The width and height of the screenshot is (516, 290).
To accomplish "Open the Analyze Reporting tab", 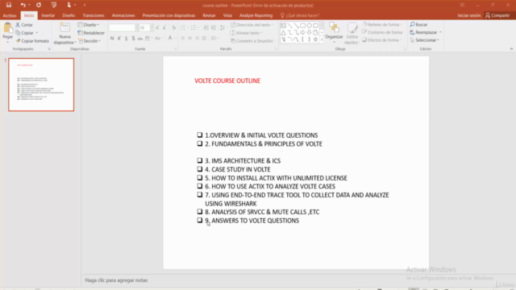I will click(x=256, y=15).
